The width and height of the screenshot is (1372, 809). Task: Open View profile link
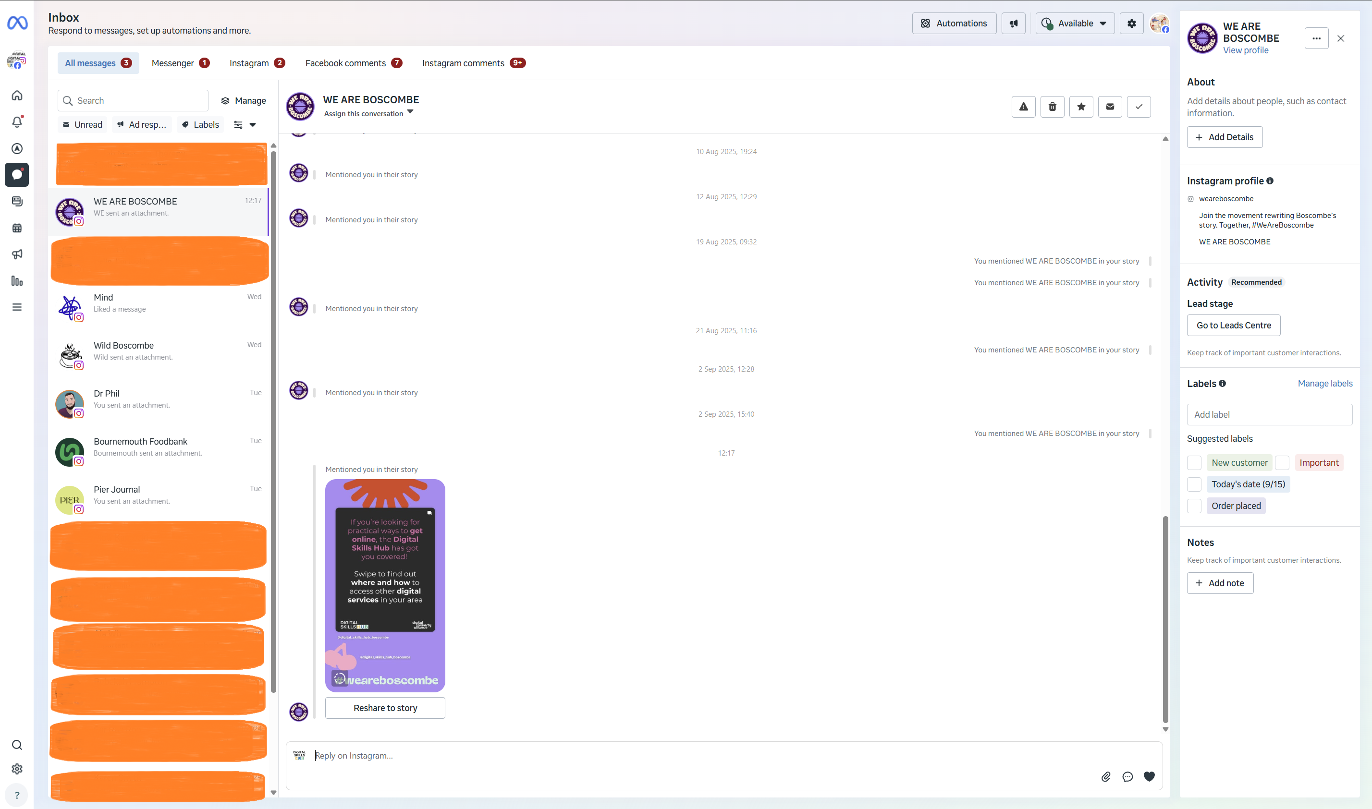point(1246,50)
